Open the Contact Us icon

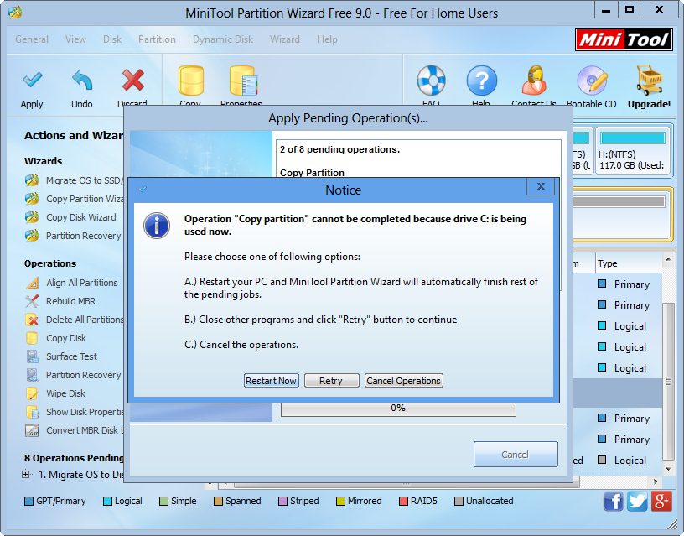click(x=534, y=81)
